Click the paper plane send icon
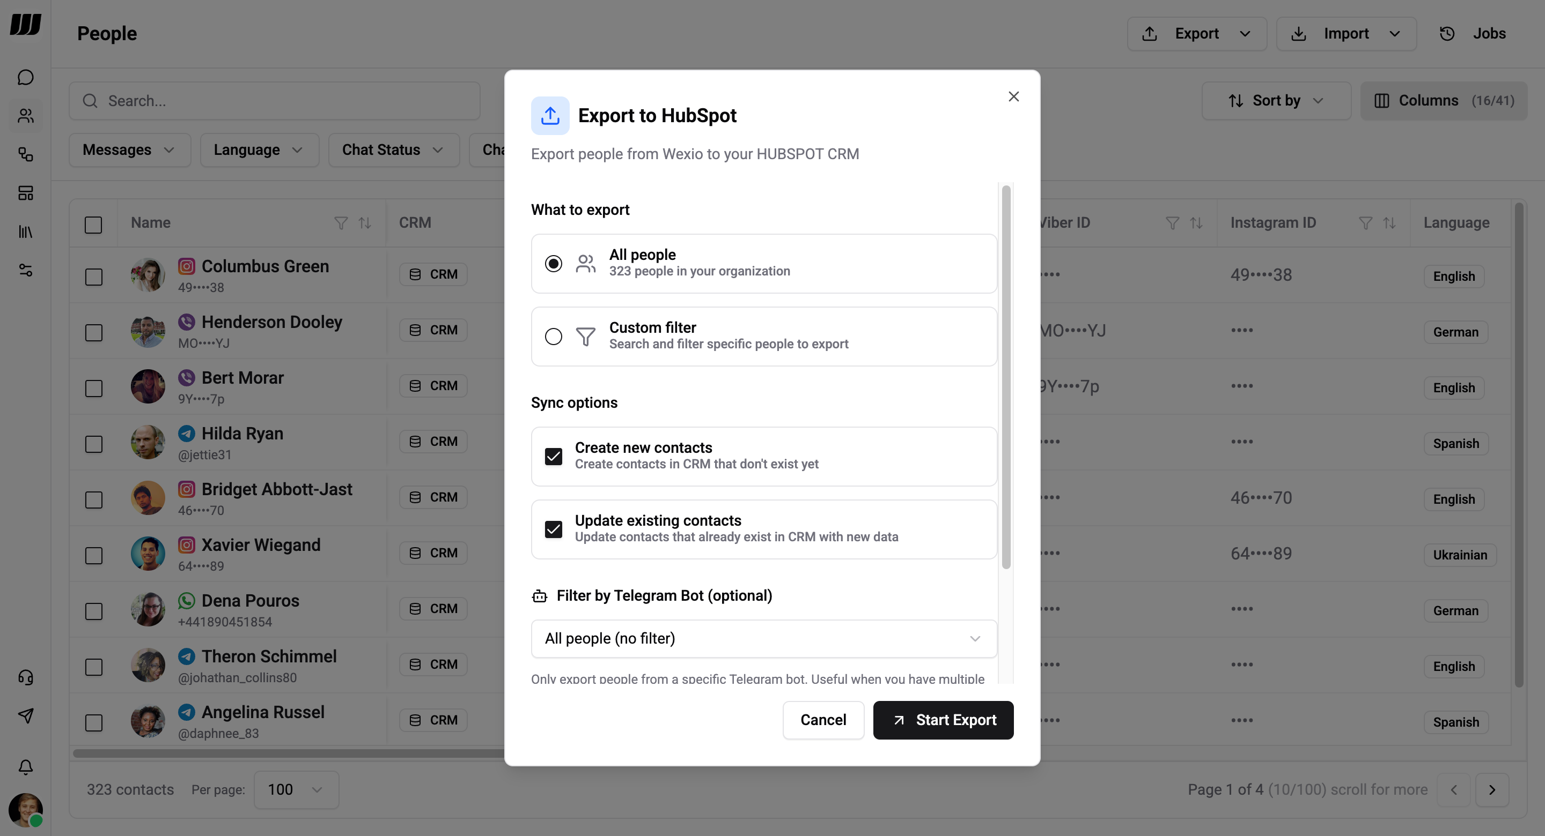 click(25, 715)
